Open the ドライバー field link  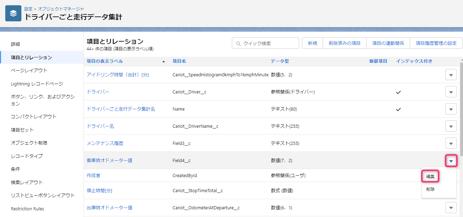pos(98,92)
